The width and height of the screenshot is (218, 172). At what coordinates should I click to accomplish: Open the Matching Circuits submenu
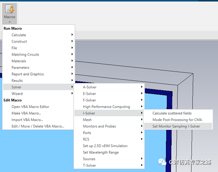click(38, 54)
